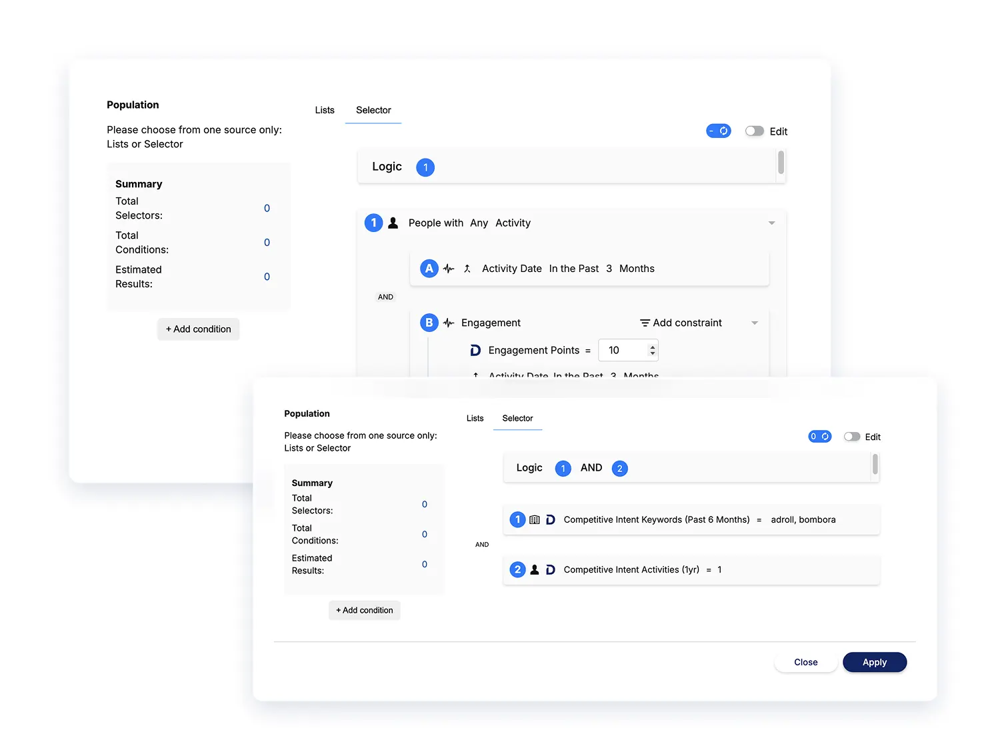Click the table icon beside Competitive Intent Keywords
This screenshot has height=756, width=1000.
tap(535, 520)
